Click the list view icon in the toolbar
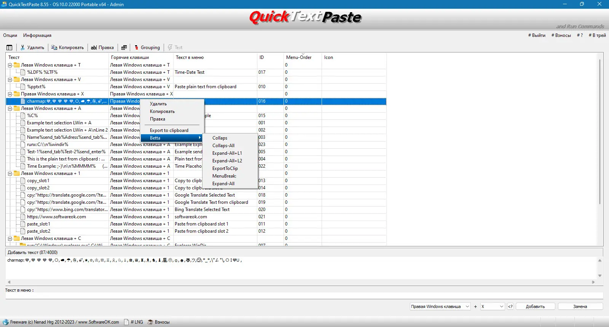609x327 pixels. click(x=10, y=48)
